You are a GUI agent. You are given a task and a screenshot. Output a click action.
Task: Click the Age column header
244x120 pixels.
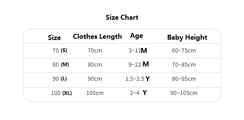point(137,36)
